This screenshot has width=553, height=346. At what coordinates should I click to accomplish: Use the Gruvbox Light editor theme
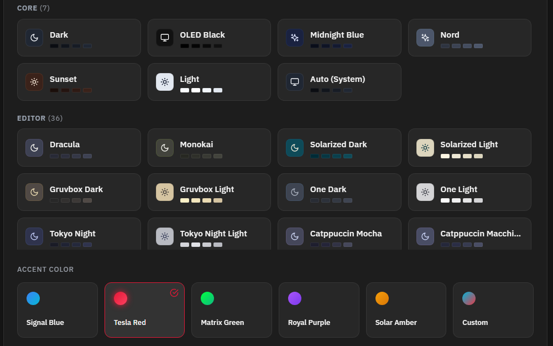(209, 192)
